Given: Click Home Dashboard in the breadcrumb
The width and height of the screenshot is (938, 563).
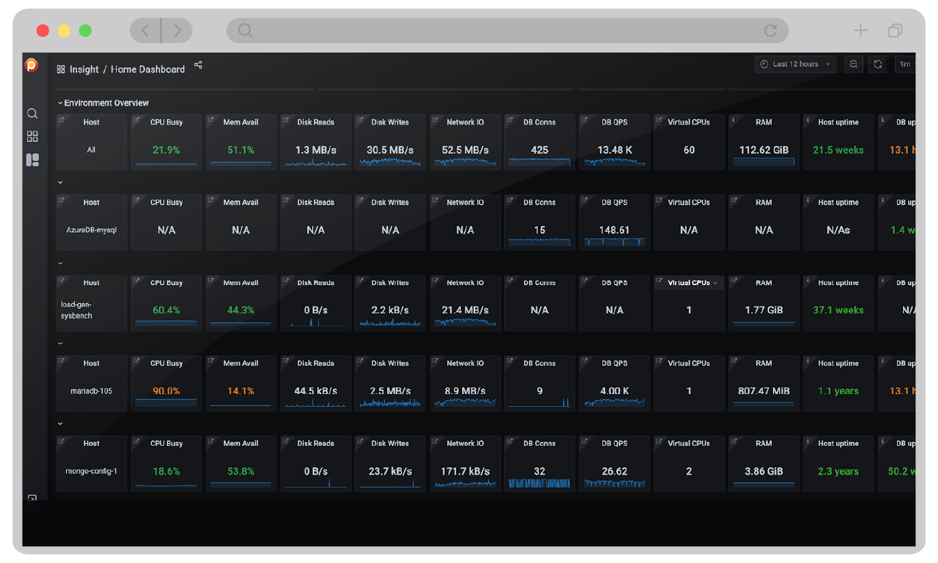Looking at the screenshot, I should (148, 69).
